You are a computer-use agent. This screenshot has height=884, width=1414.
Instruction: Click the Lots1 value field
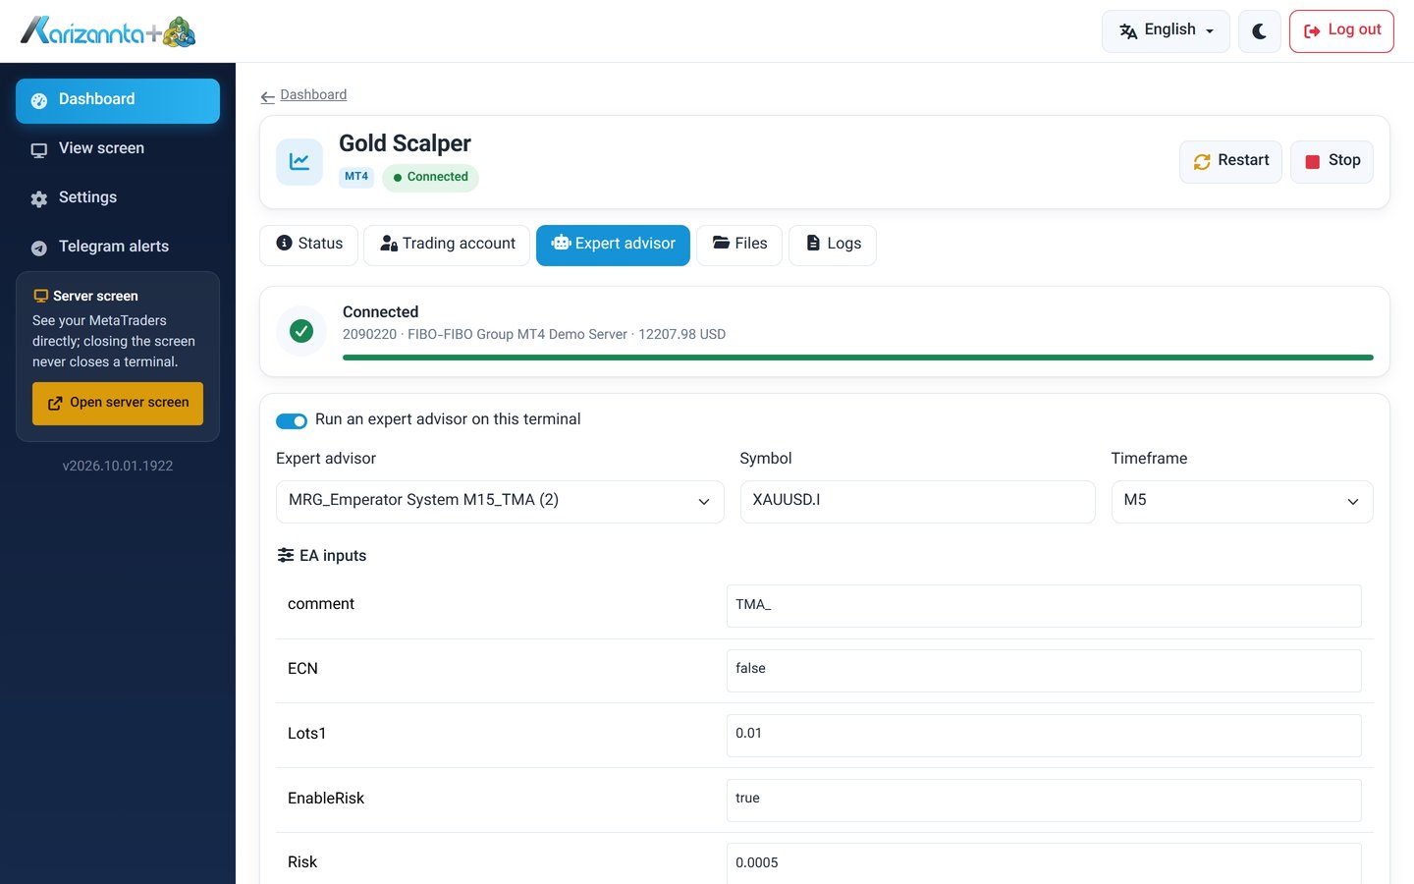(1044, 735)
